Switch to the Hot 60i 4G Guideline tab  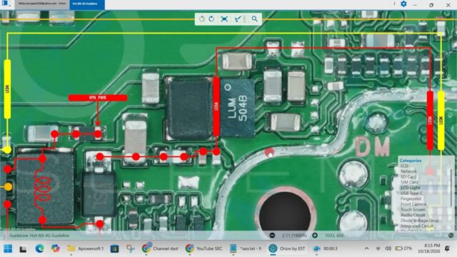click(87, 4)
